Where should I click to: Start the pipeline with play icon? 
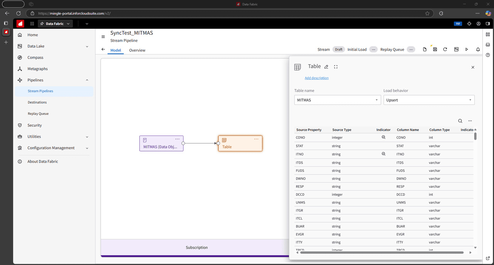[x=467, y=49]
